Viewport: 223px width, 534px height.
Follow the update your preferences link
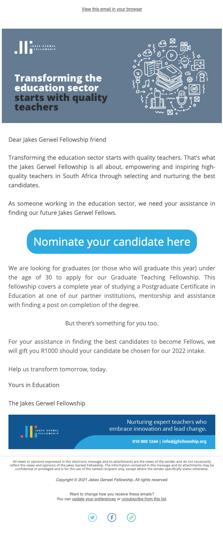(94, 499)
